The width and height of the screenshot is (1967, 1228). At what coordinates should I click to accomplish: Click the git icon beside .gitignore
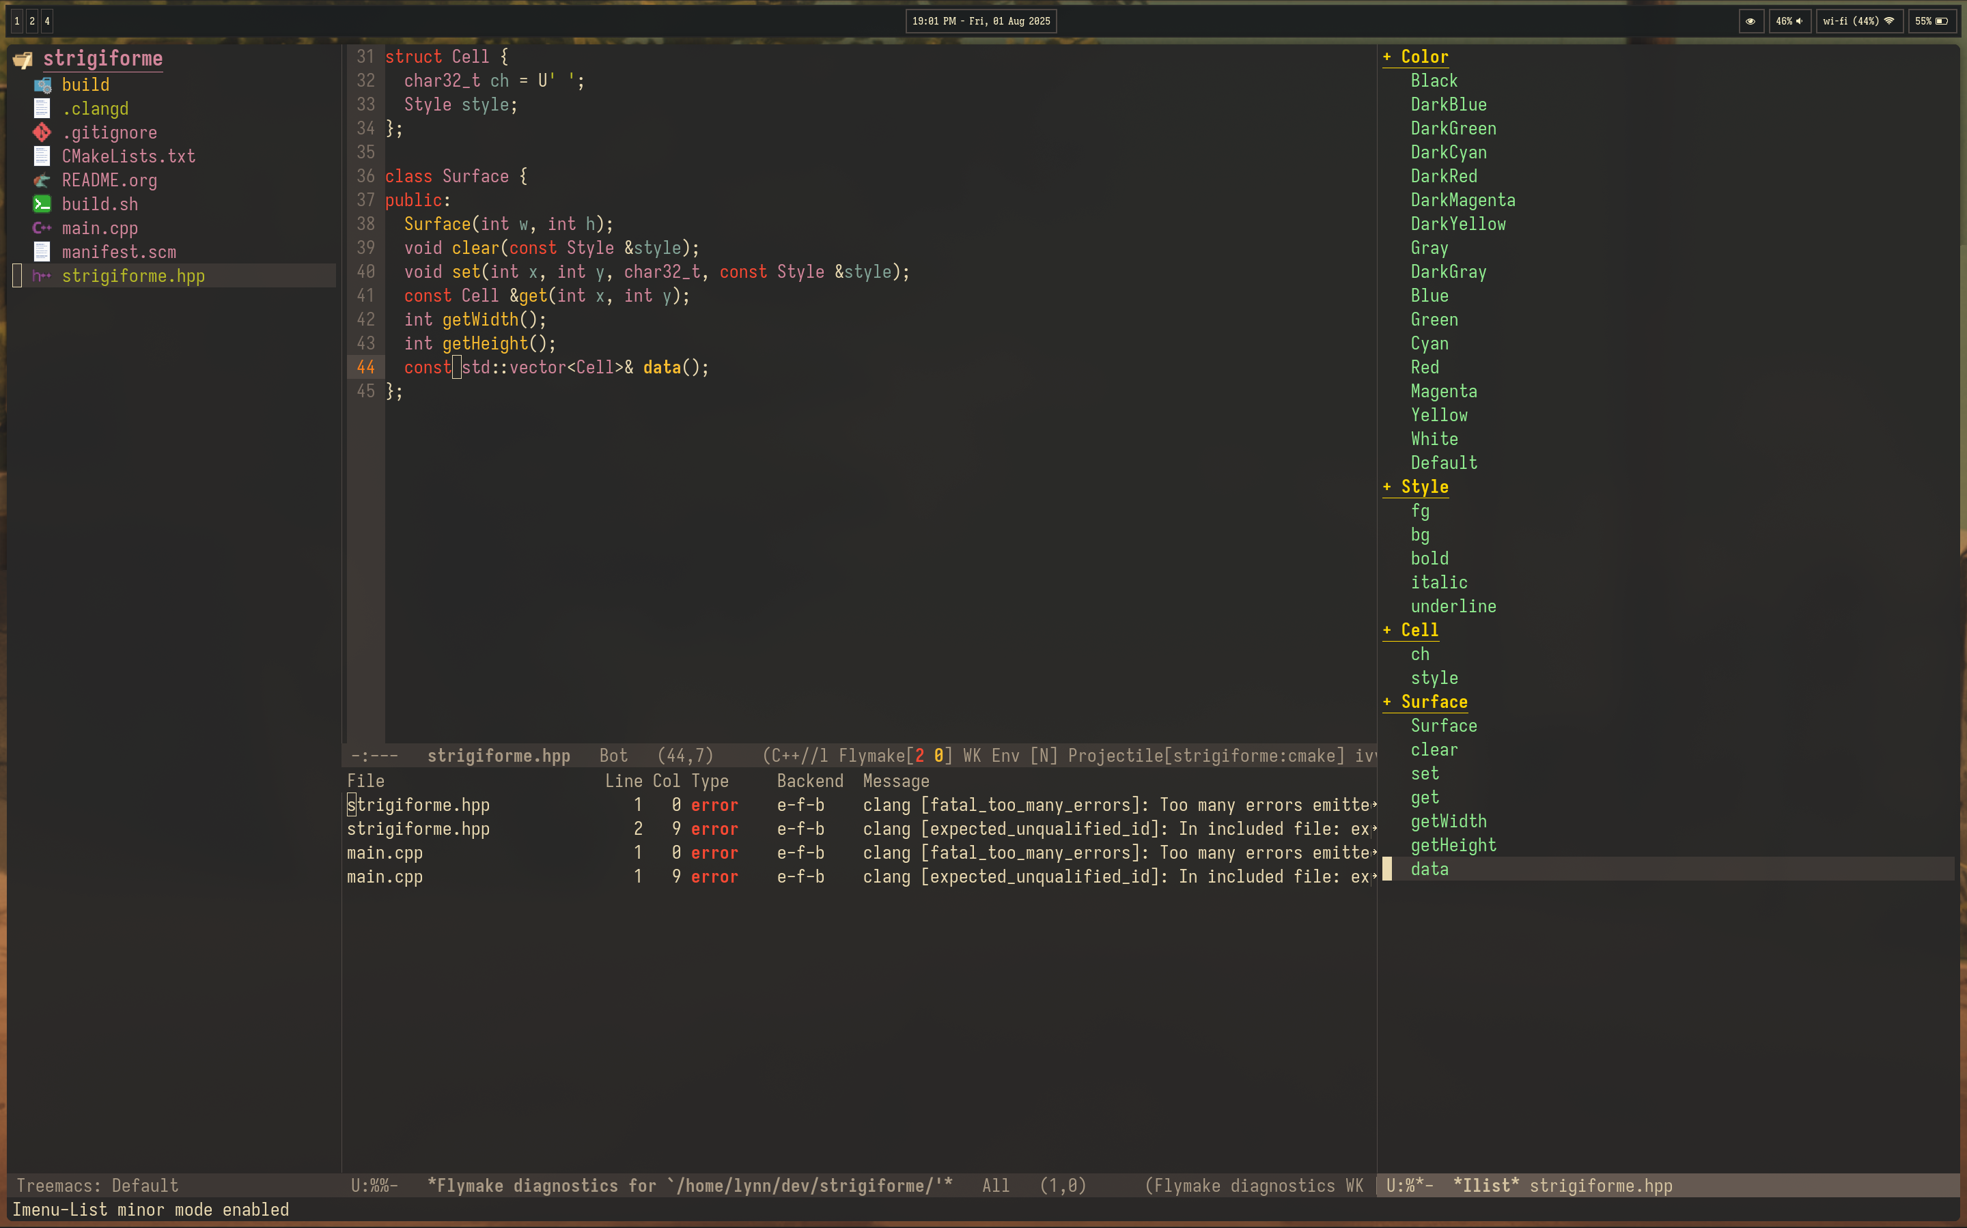coord(42,132)
